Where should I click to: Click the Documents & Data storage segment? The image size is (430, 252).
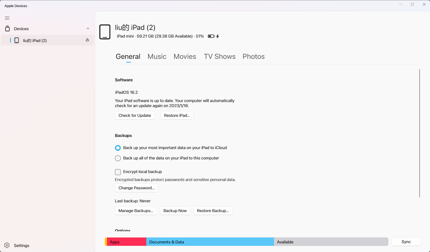(x=210, y=242)
